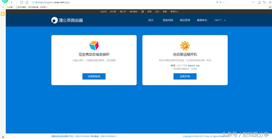Click the 更换帐号 link

pyautogui.click(x=191, y=66)
